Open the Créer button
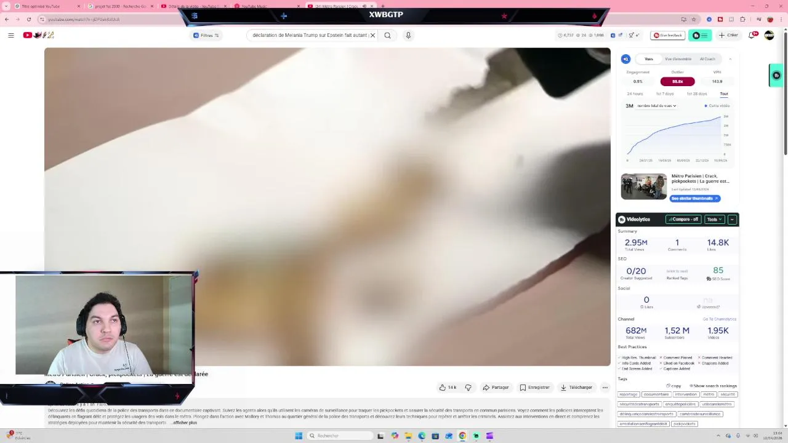This screenshot has height=443, width=788. point(728,35)
